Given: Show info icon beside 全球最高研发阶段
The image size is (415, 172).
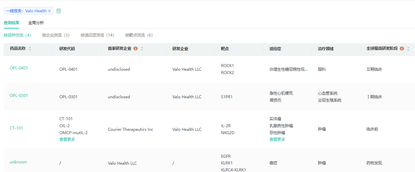Looking at the screenshot, I should point(402,49).
